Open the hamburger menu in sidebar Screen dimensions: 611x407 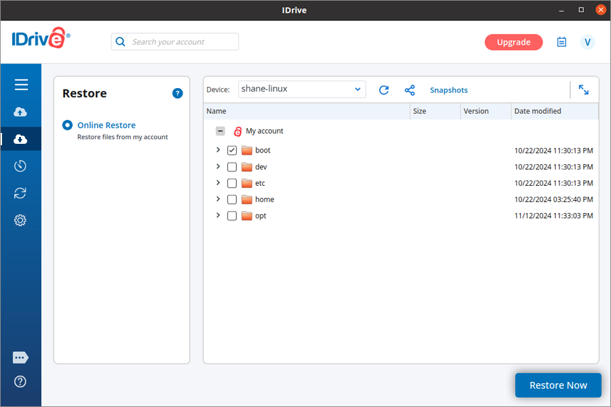coord(21,85)
